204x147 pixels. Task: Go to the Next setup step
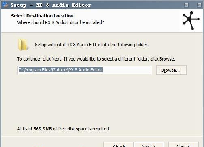pos(149,145)
